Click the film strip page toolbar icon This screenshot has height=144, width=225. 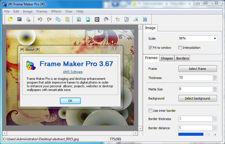(145, 19)
